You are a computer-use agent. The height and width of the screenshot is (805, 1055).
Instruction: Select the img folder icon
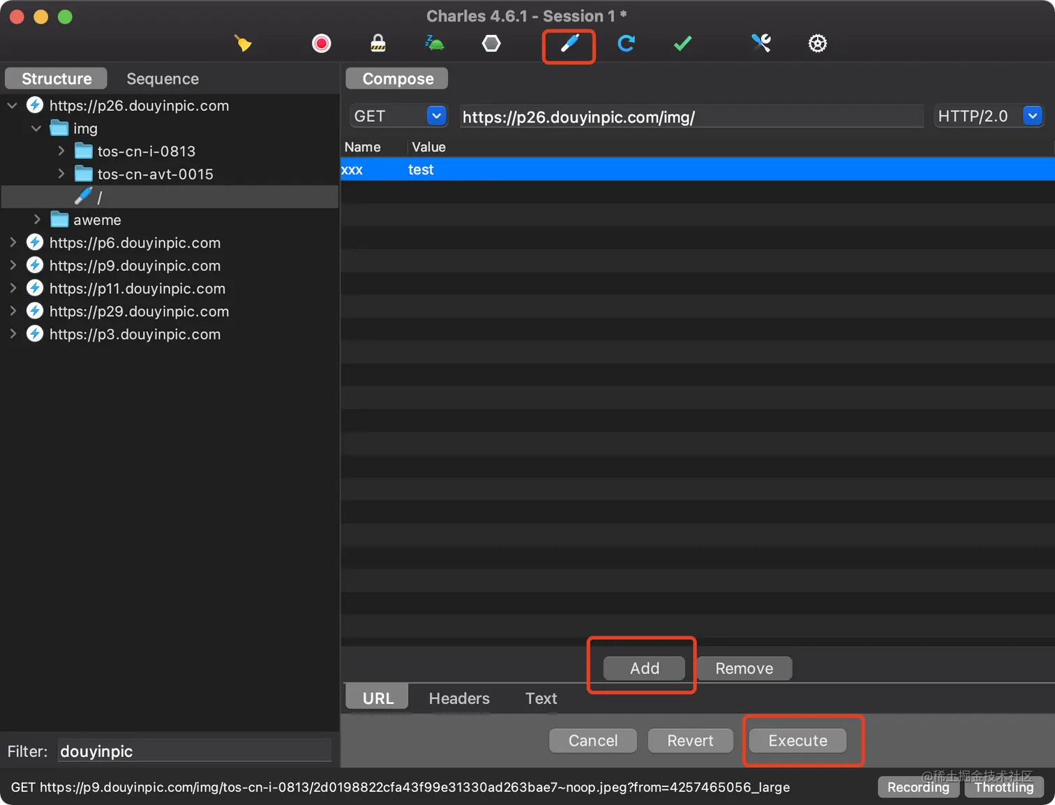click(59, 128)
